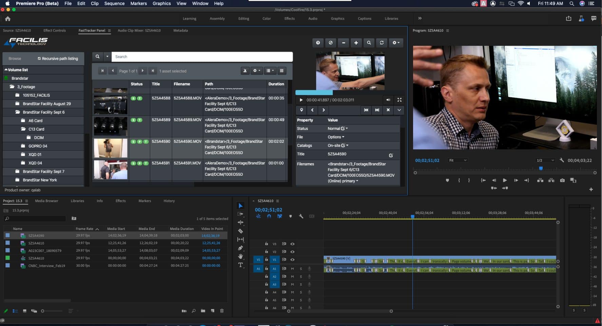Select the Type tool

[x=240, y=265]
